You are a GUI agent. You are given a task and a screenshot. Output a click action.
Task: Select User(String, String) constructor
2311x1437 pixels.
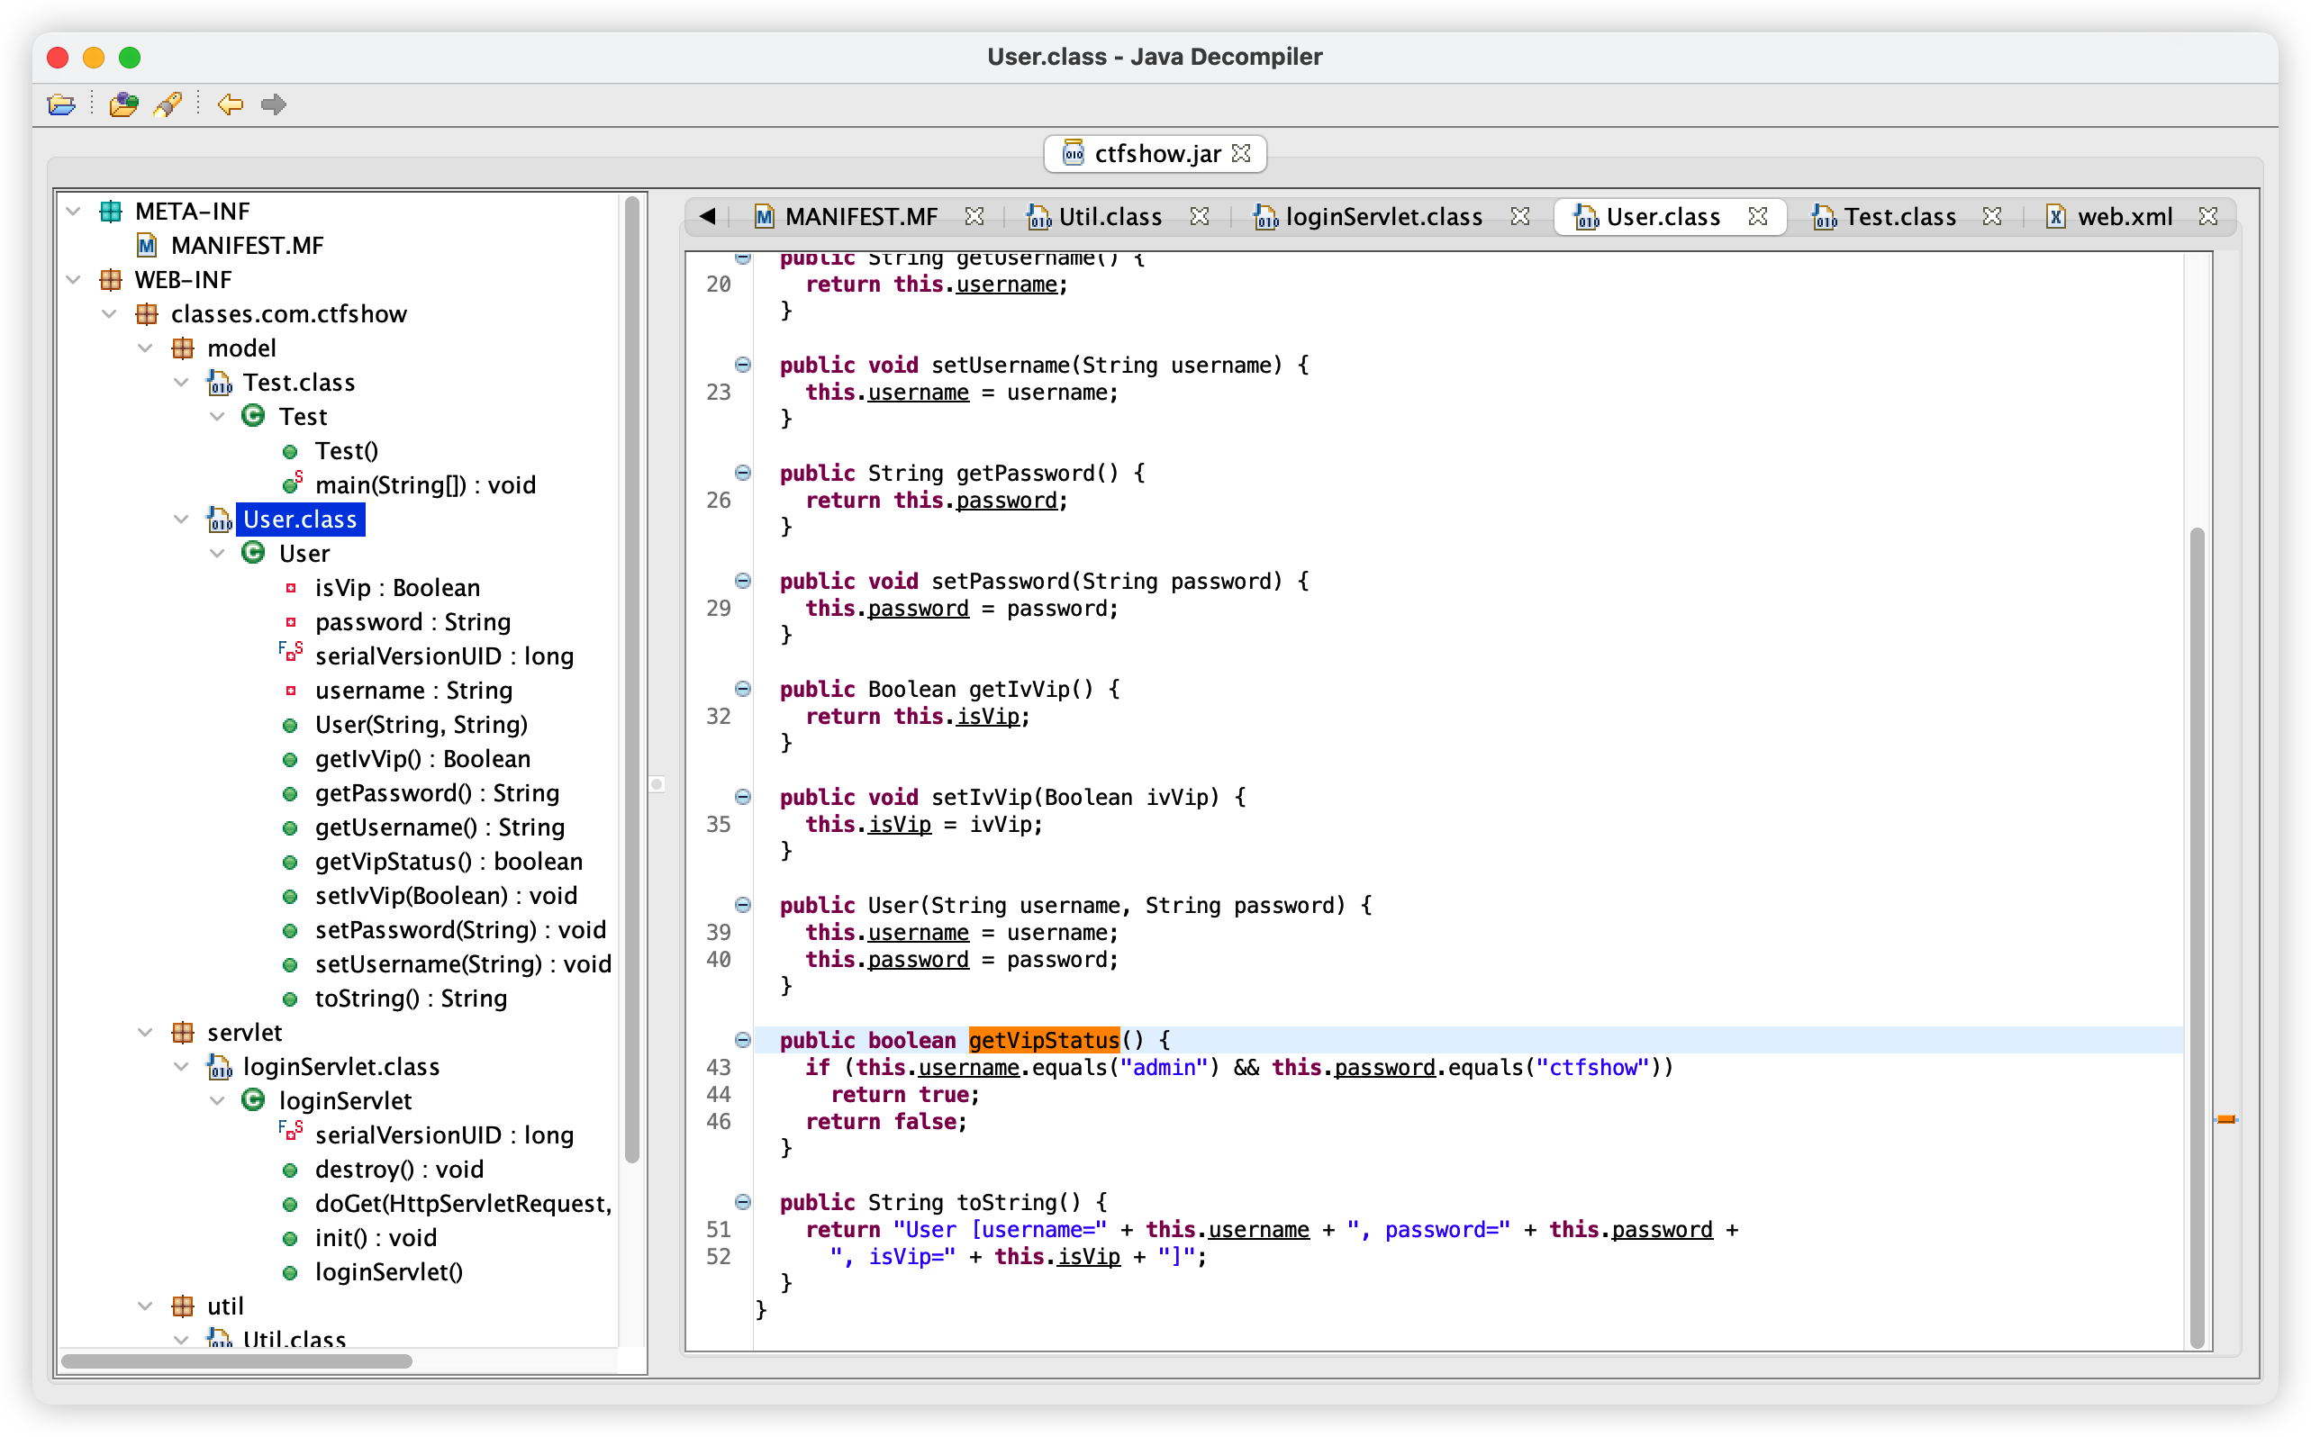tap(421, 724)
